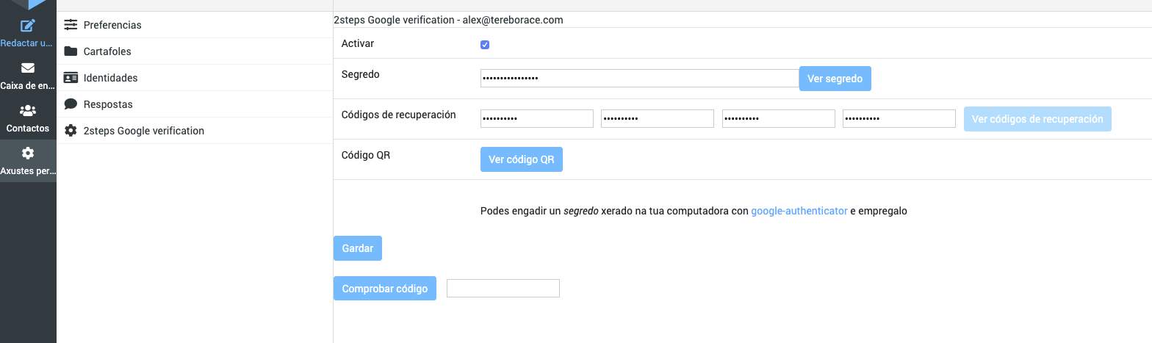
Task: Click the Redactar compose pencil icon
Action: click(x=28, y=26)
